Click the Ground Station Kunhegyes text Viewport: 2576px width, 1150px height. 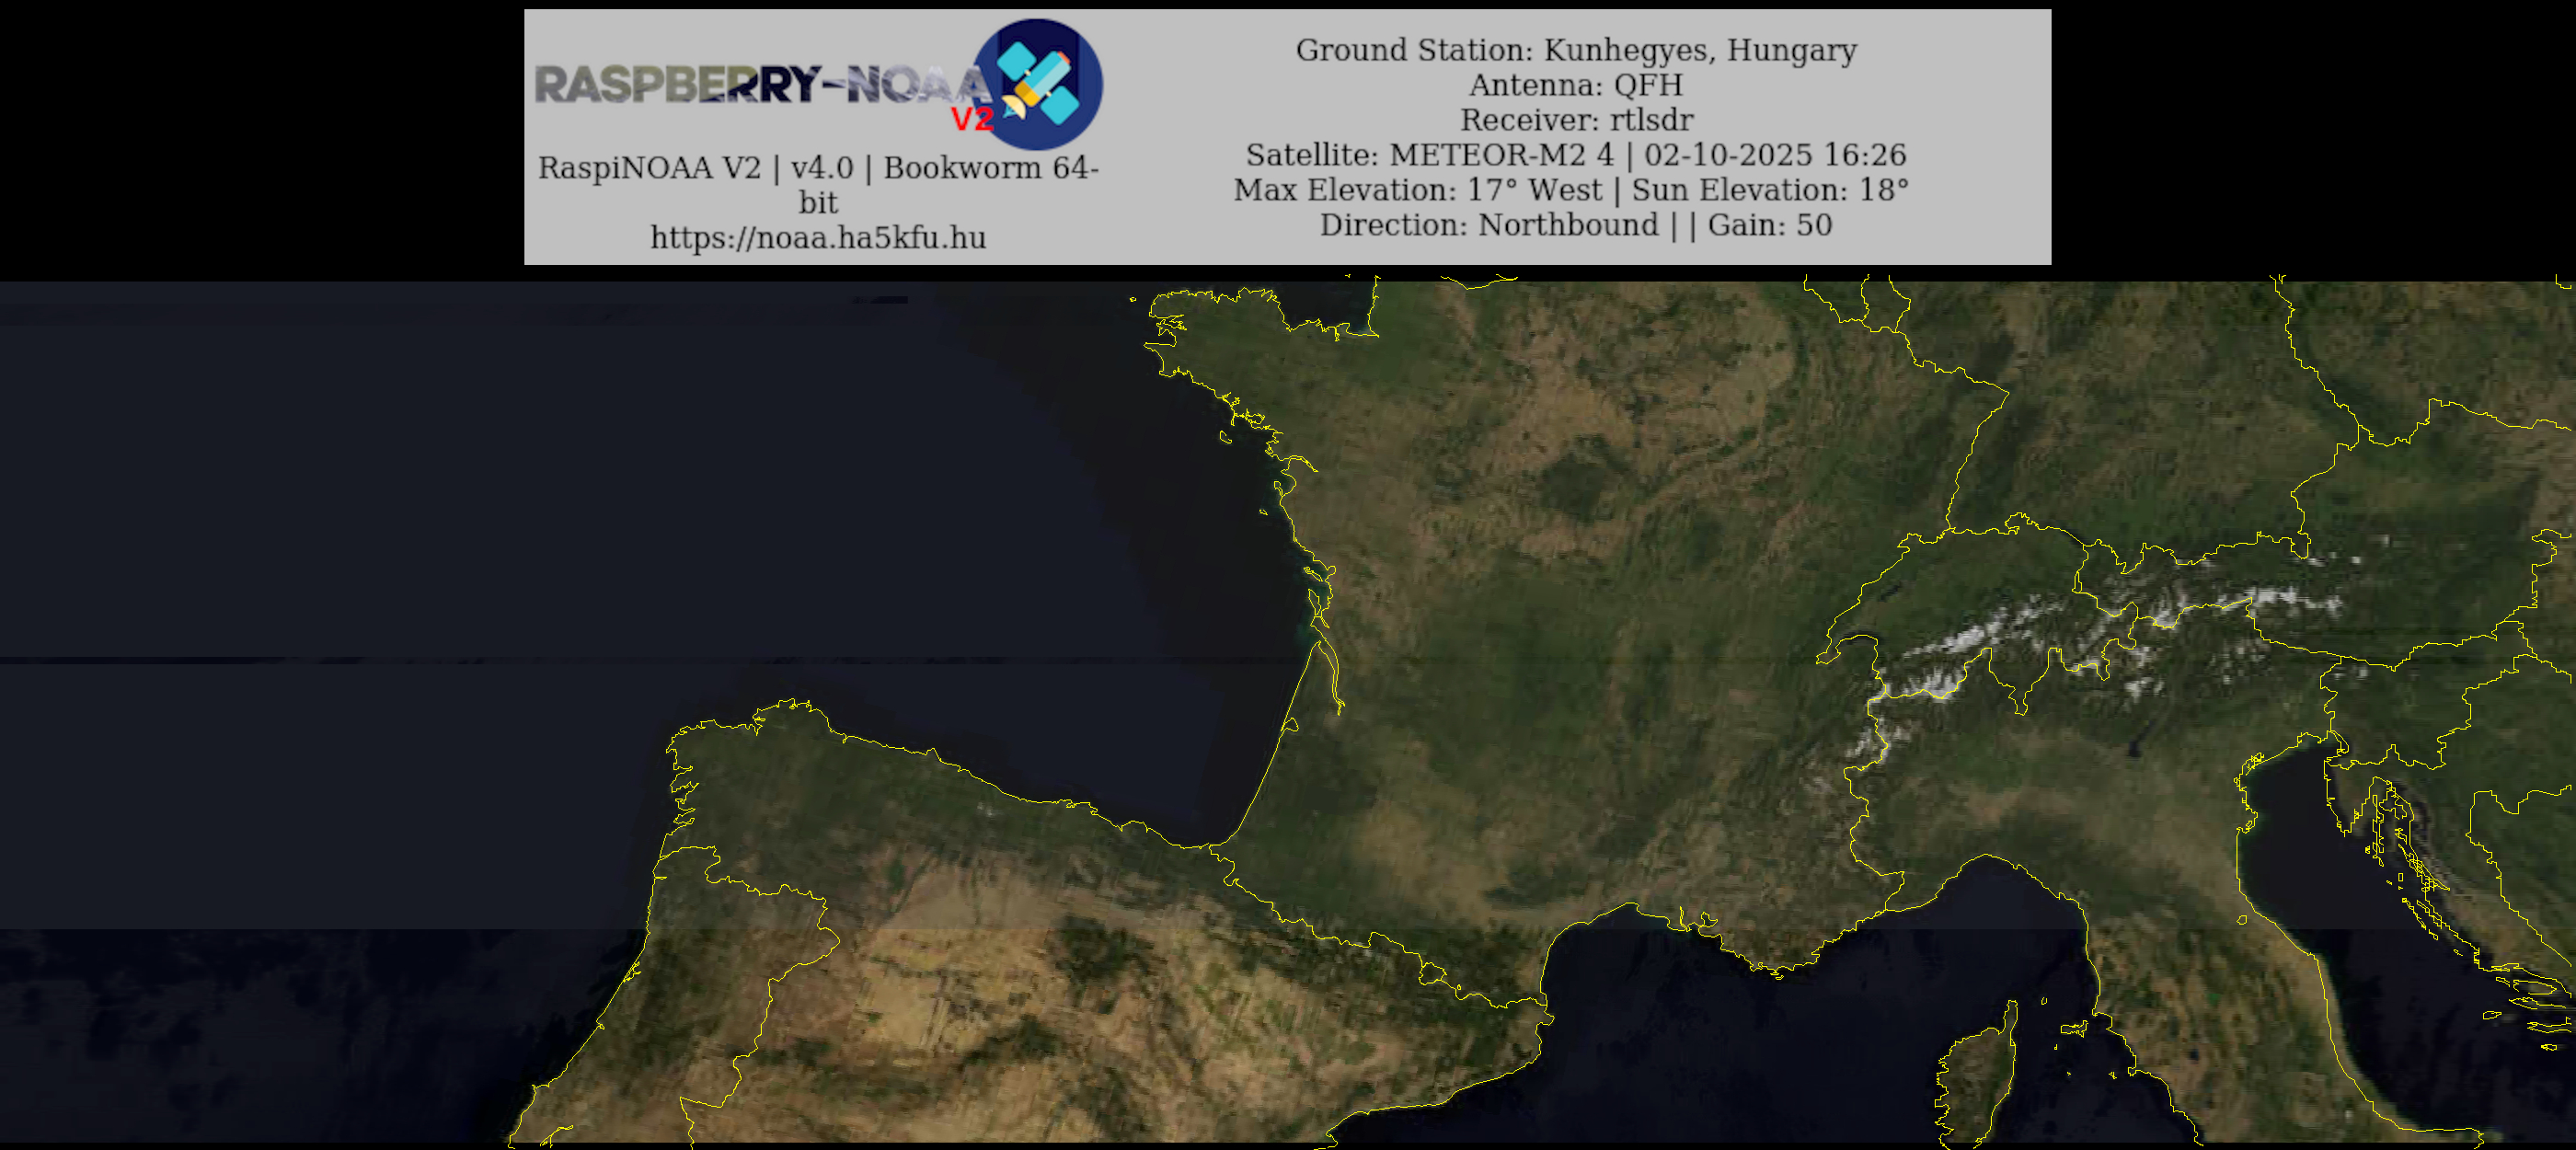(x=1576, y=50)
